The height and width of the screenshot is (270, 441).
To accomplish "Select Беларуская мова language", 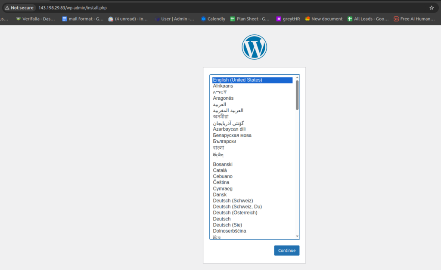I will pos(252,135).
